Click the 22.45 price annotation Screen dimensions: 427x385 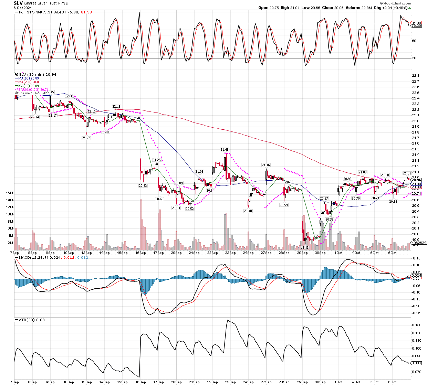tap(50, 92)
